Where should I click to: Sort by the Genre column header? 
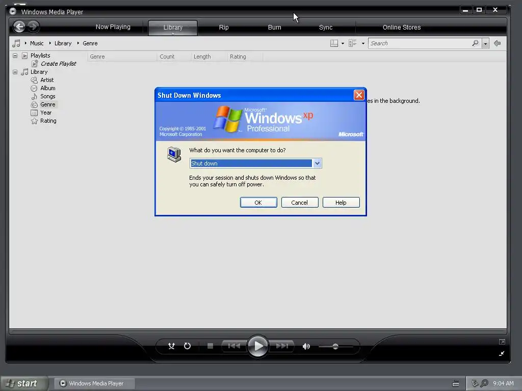pyautogui.click(x=122, y=57)
